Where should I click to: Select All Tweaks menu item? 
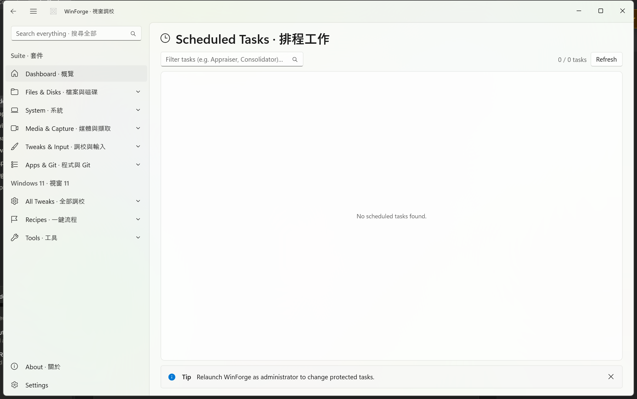pos(76,201)
